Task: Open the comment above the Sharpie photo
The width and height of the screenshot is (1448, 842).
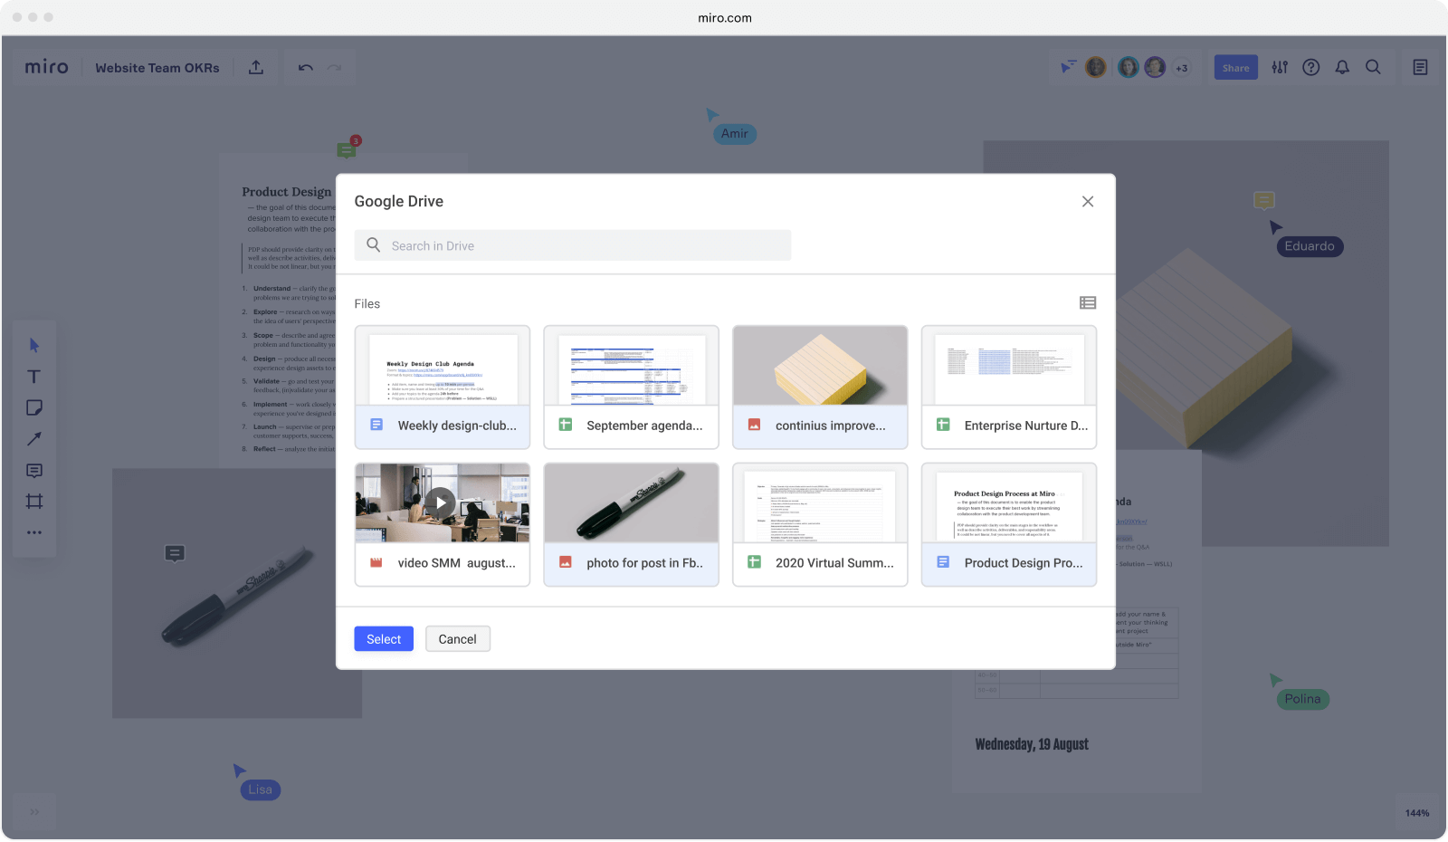Action: click(175, 553)
